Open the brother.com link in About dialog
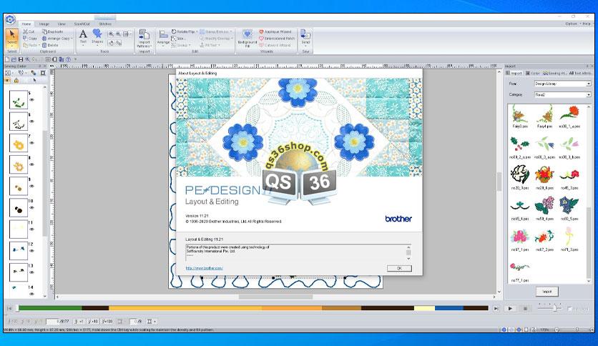598x346 pixels. [x=204, y=268]
